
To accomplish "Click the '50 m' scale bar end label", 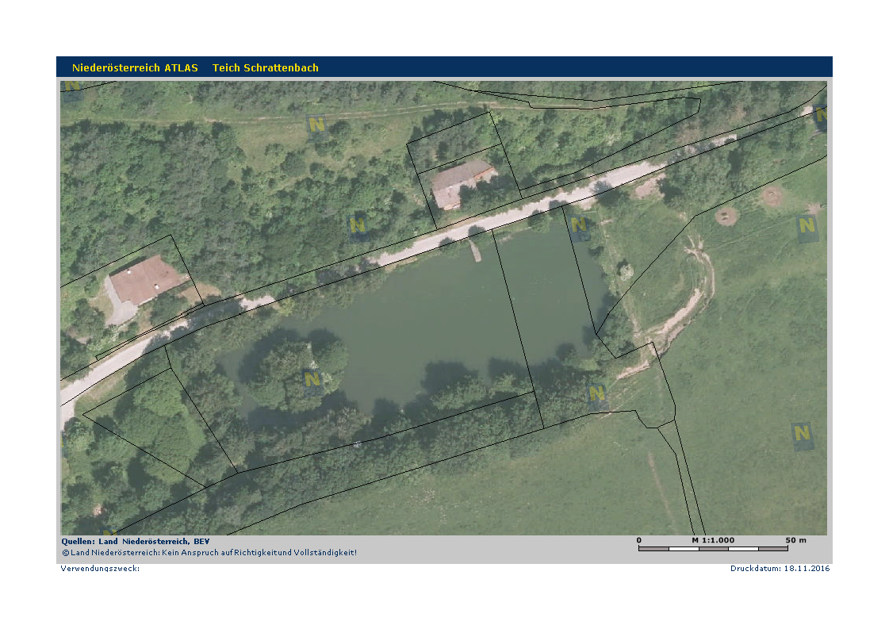I will 796,540.
